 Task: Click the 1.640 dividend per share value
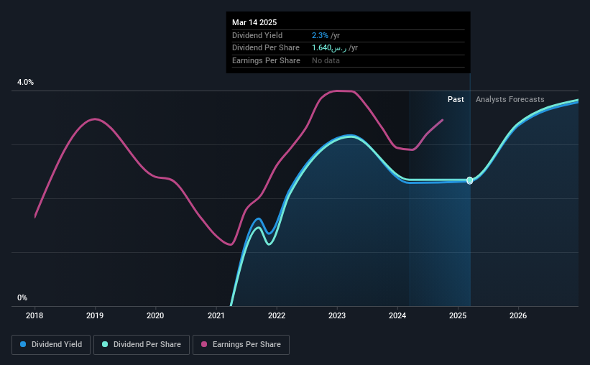pos(329,48)
